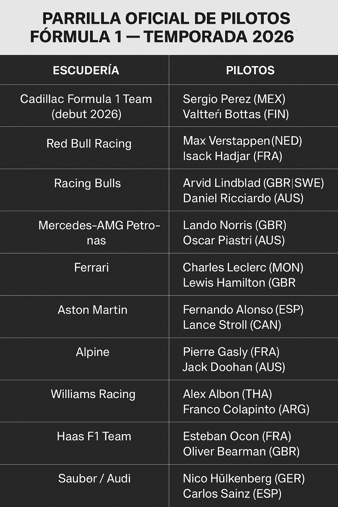Click Max Verstappen (NED) in the list
The height and width of the screenshot is (507, 338).
242,141
